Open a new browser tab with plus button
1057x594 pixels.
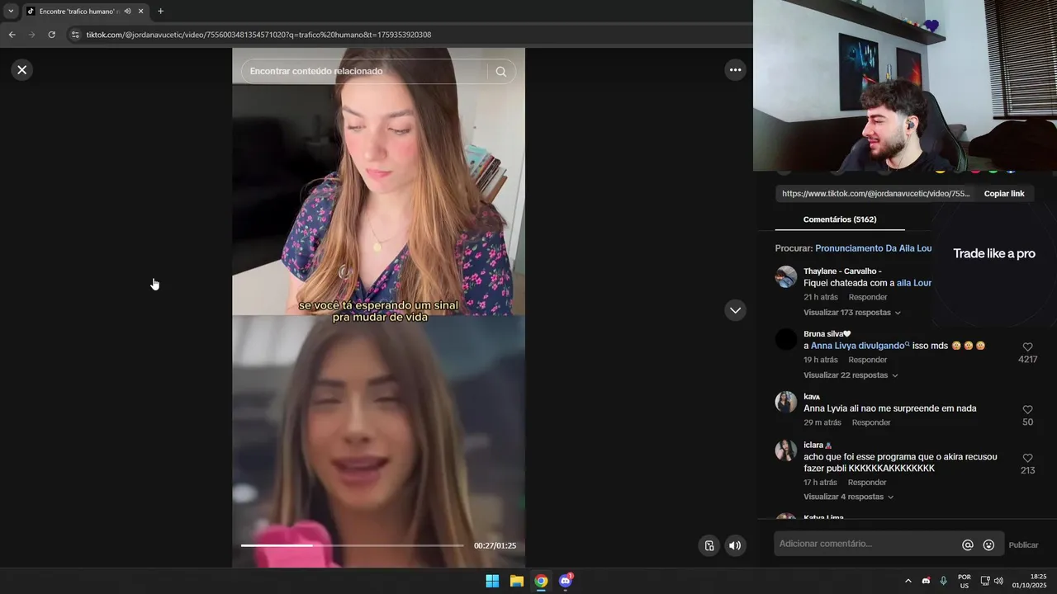coord(160,12)
